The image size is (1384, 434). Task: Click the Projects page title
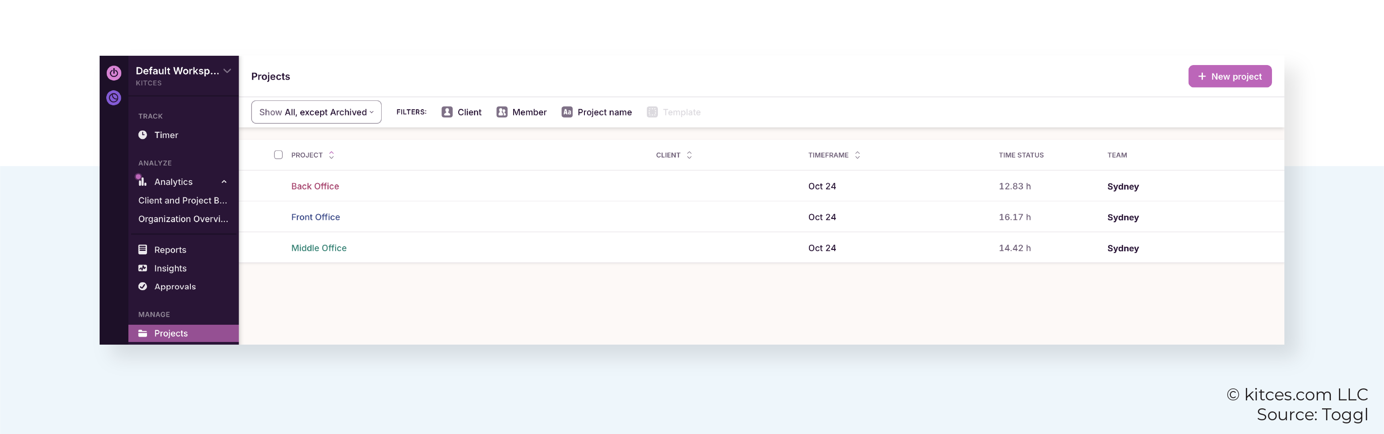(270, 76)
